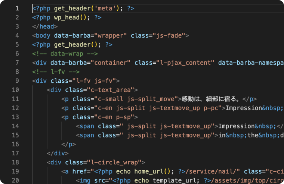
Task: Click line number 20 in gutter
Action: (15, 180)
